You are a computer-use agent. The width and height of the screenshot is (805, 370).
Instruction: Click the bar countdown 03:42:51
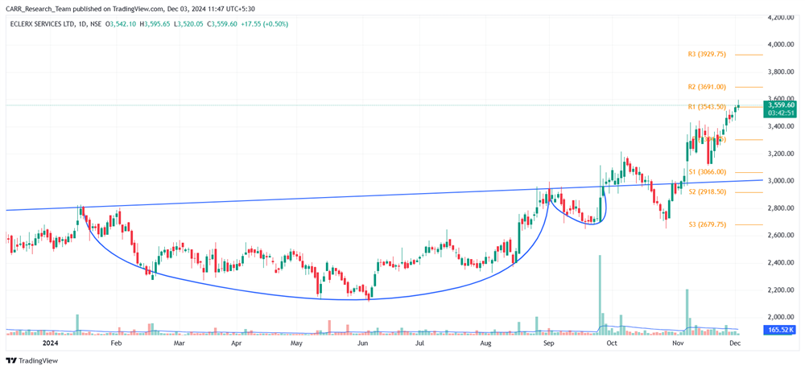tap(782, 111)
